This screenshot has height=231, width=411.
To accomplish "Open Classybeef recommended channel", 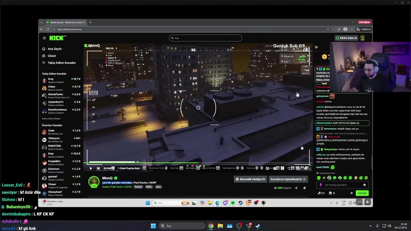I will (61, 193).
